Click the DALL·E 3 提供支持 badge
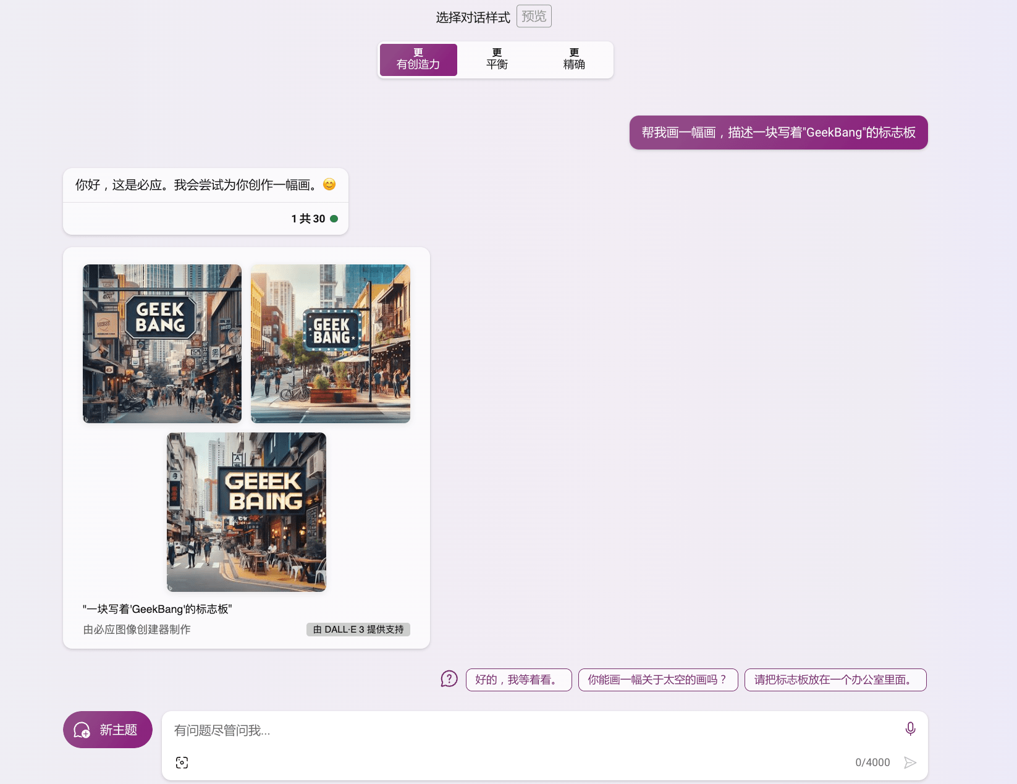1017x784 pixels. [358, 630]
